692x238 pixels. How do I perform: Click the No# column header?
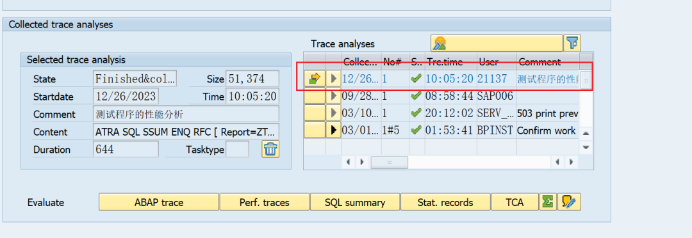point(395,61)
